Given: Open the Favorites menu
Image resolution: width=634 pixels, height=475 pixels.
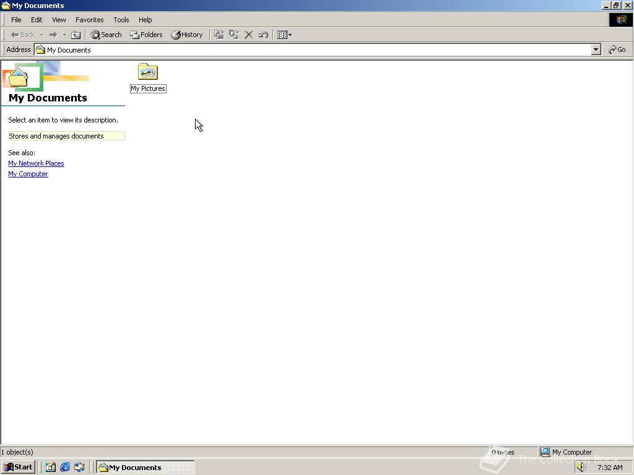Looking at the screenshot, I should coord(89,20).
